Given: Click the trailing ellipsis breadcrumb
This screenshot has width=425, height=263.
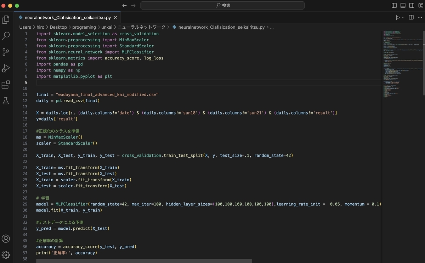Looking at the screenshot, I should [x=272, y=27].
